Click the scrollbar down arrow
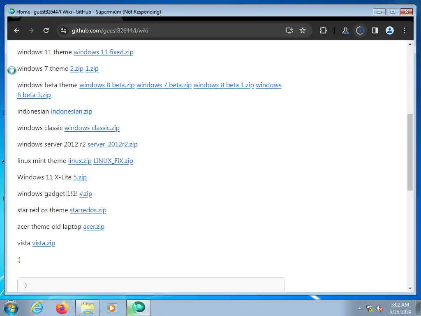Viewport: 421px width, 316px height. [410, 288]
